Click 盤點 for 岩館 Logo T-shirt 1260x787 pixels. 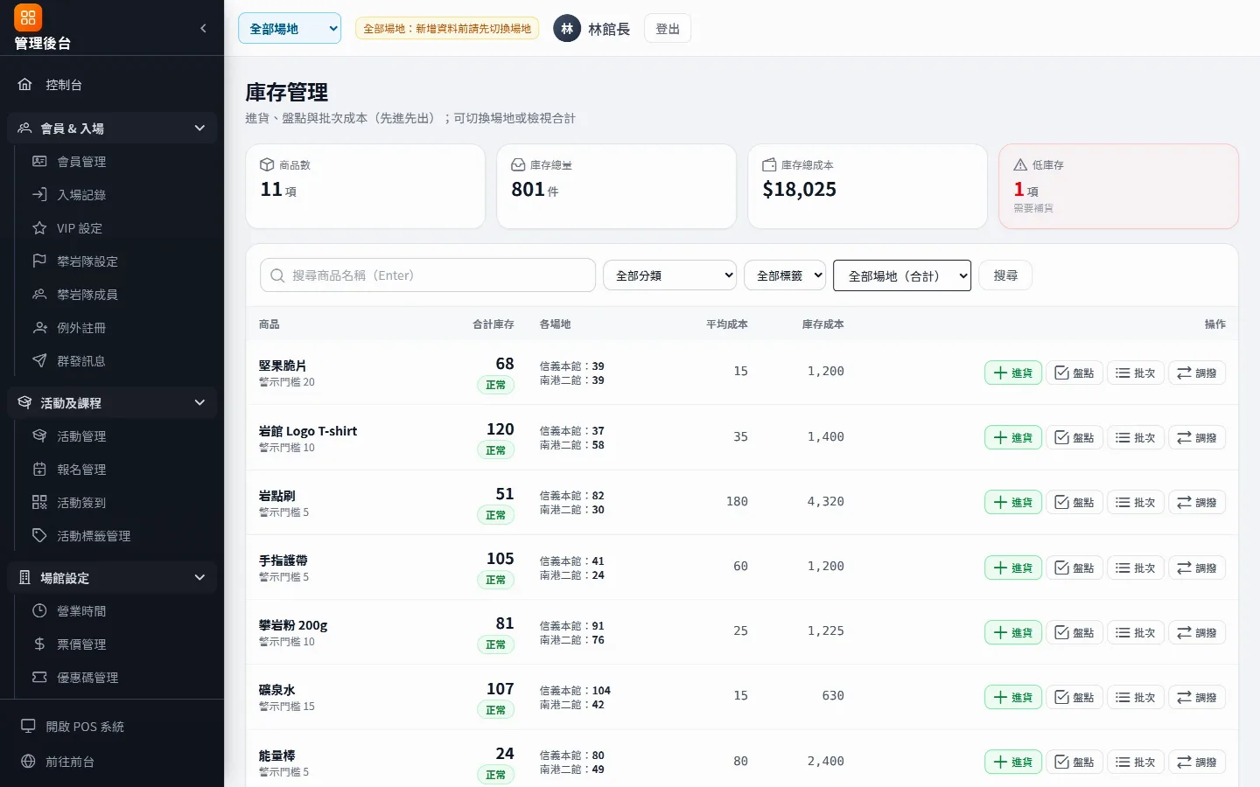[1074, 437]
